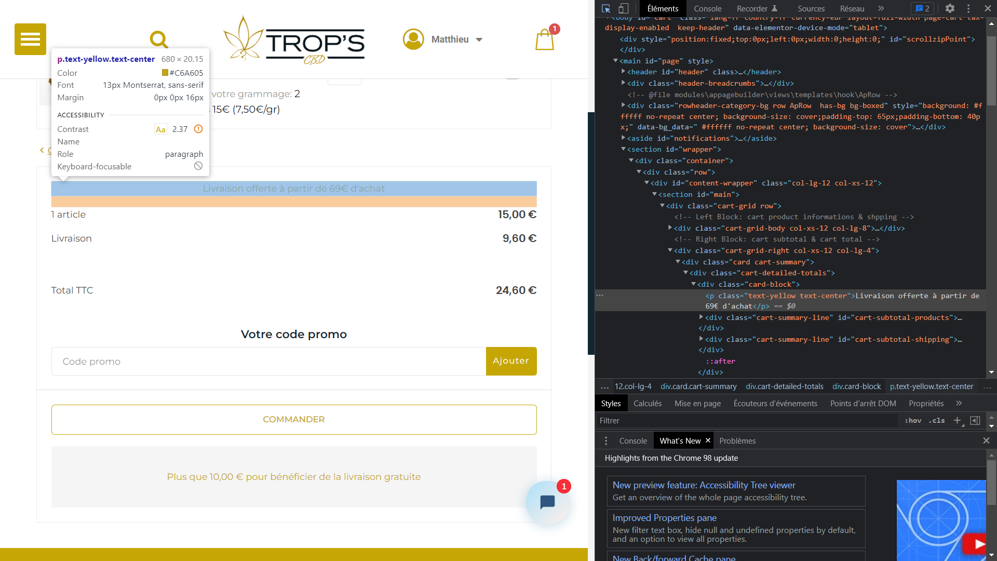This screenshot has height=561, width=997.
Task: Switch to the Console tab
Action: pyautogui.click(x=707, y=8)
